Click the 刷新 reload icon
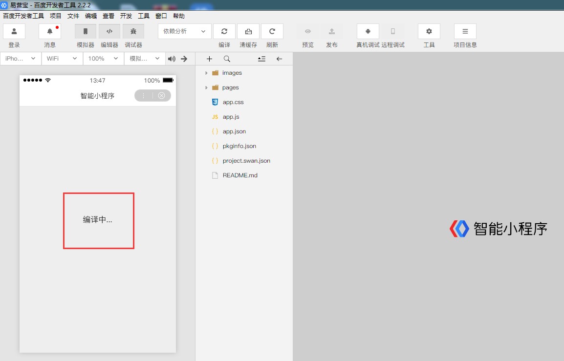The height and width of the screenshot is (361, 564). pos(272,31)
